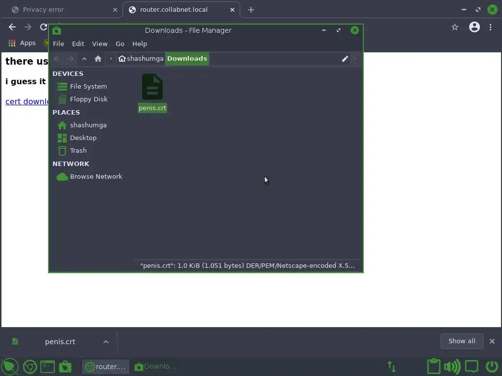Click File Manager forward arrow
The width and height of the screenshot is (502, 376).
[71, 59]
